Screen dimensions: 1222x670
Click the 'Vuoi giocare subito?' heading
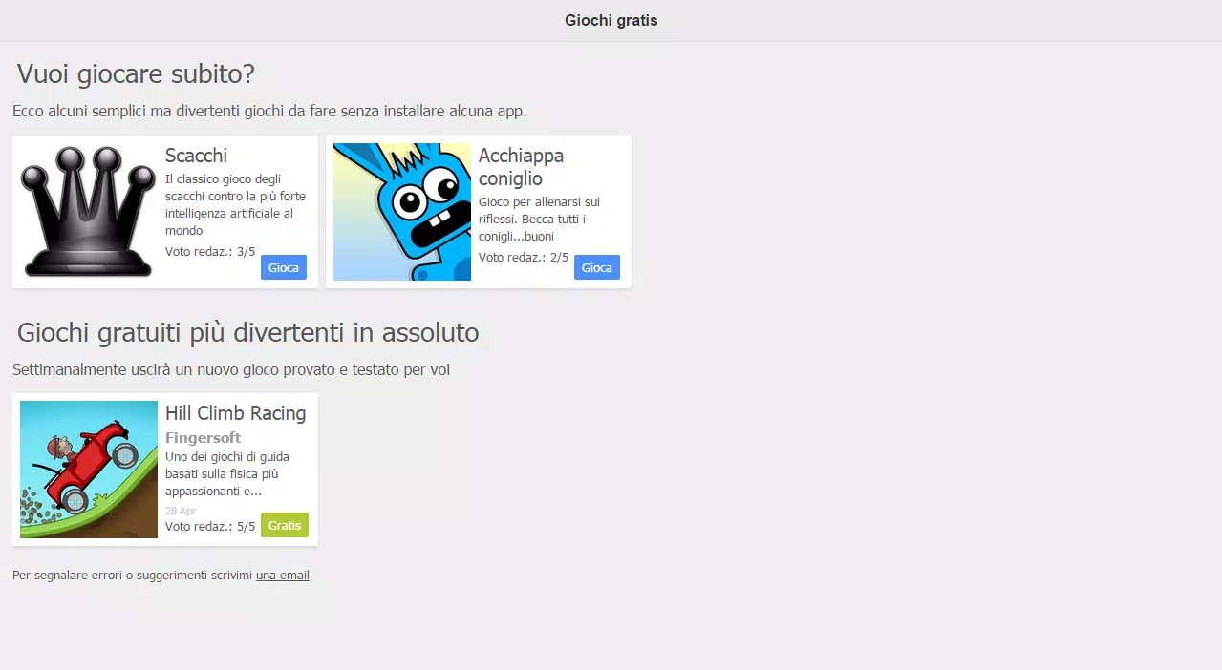point(136,74)
